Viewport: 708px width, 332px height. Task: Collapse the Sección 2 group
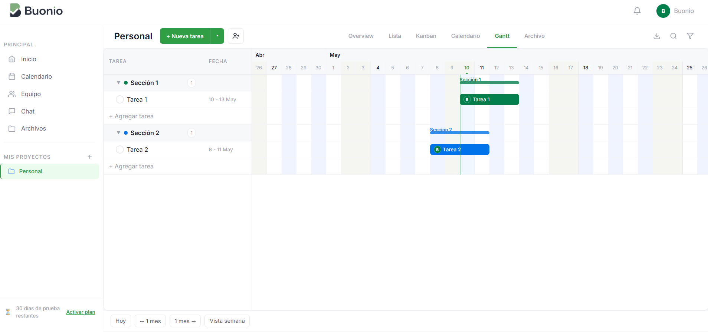[118, 133]
